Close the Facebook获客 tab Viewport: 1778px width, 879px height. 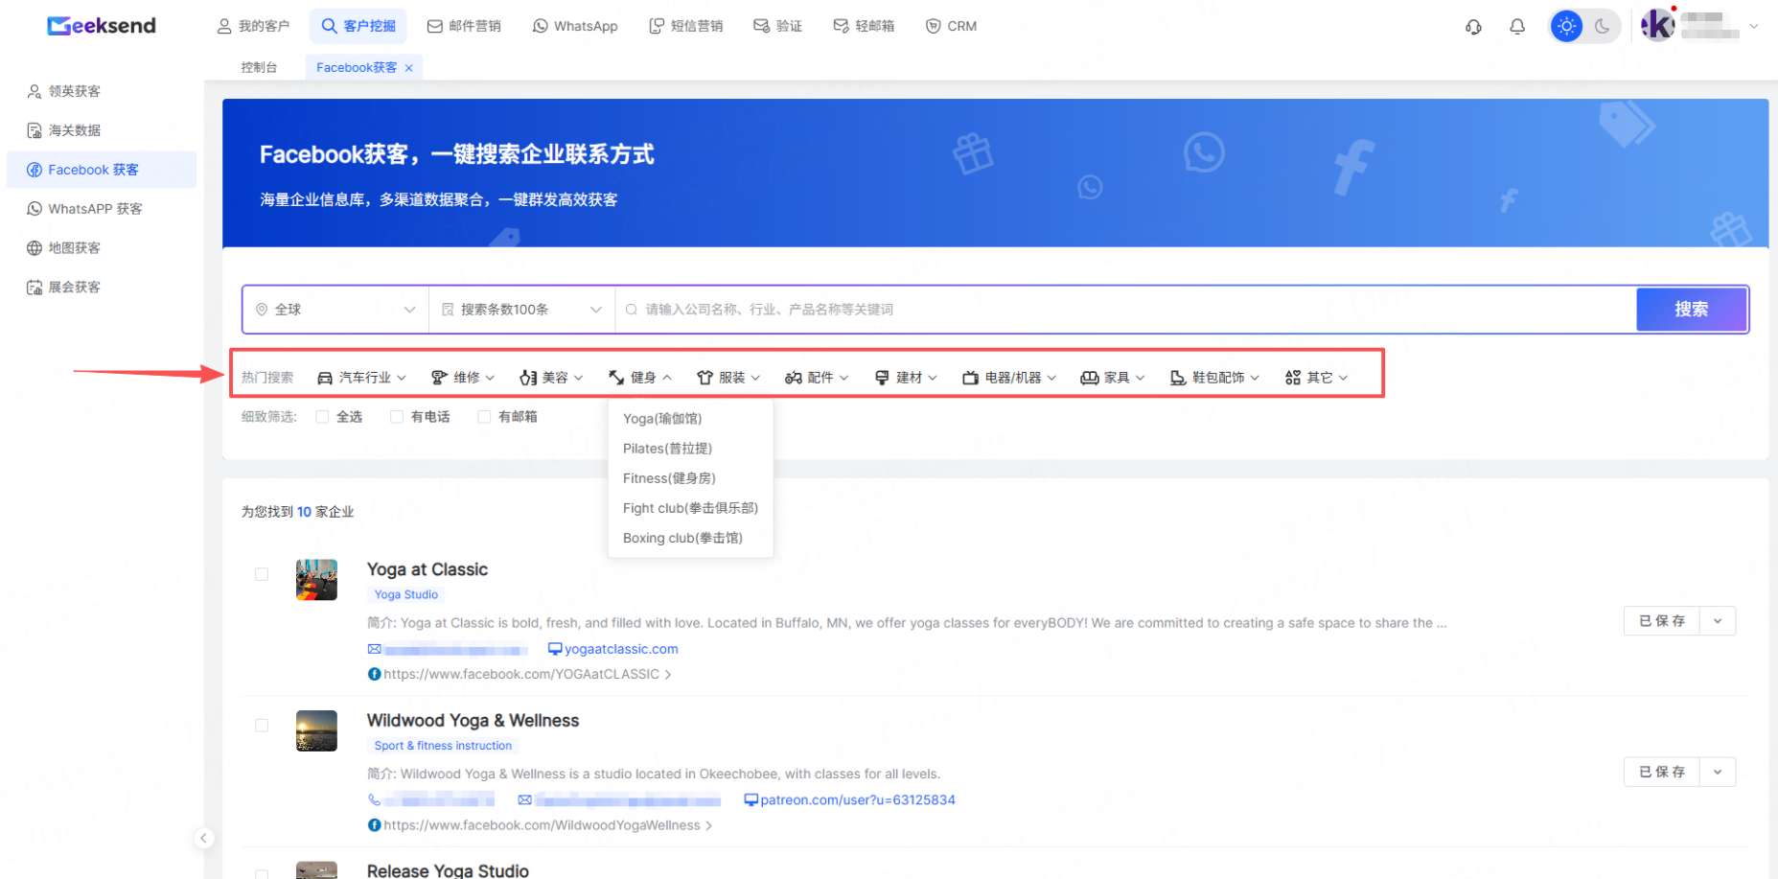(x=409, y=68)
